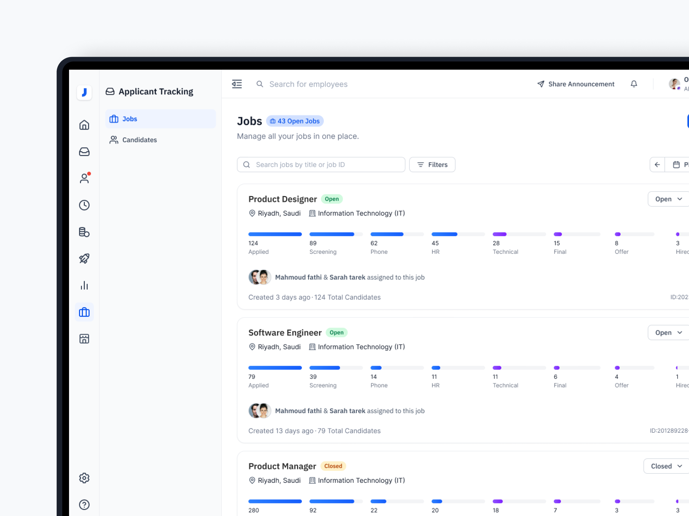689x516 pixels.
Task: Click inside the search jobs by title field
Action: coord(321,164)
